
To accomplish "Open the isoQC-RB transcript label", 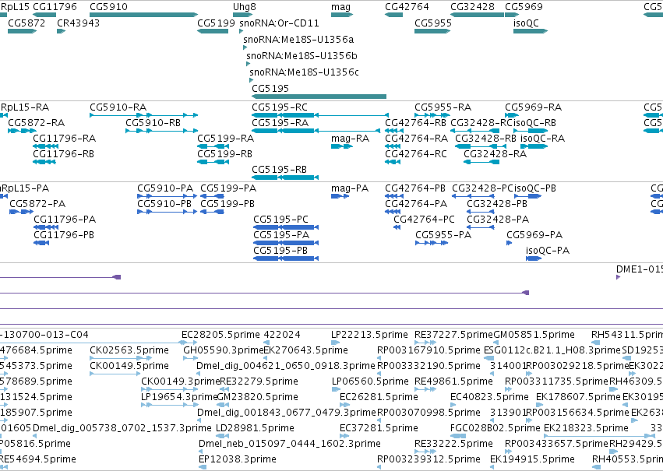I will [x=534, y=123].
